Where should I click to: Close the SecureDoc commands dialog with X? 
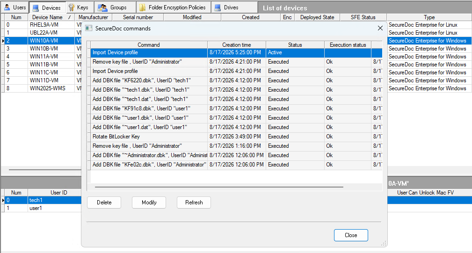[380, 28]
